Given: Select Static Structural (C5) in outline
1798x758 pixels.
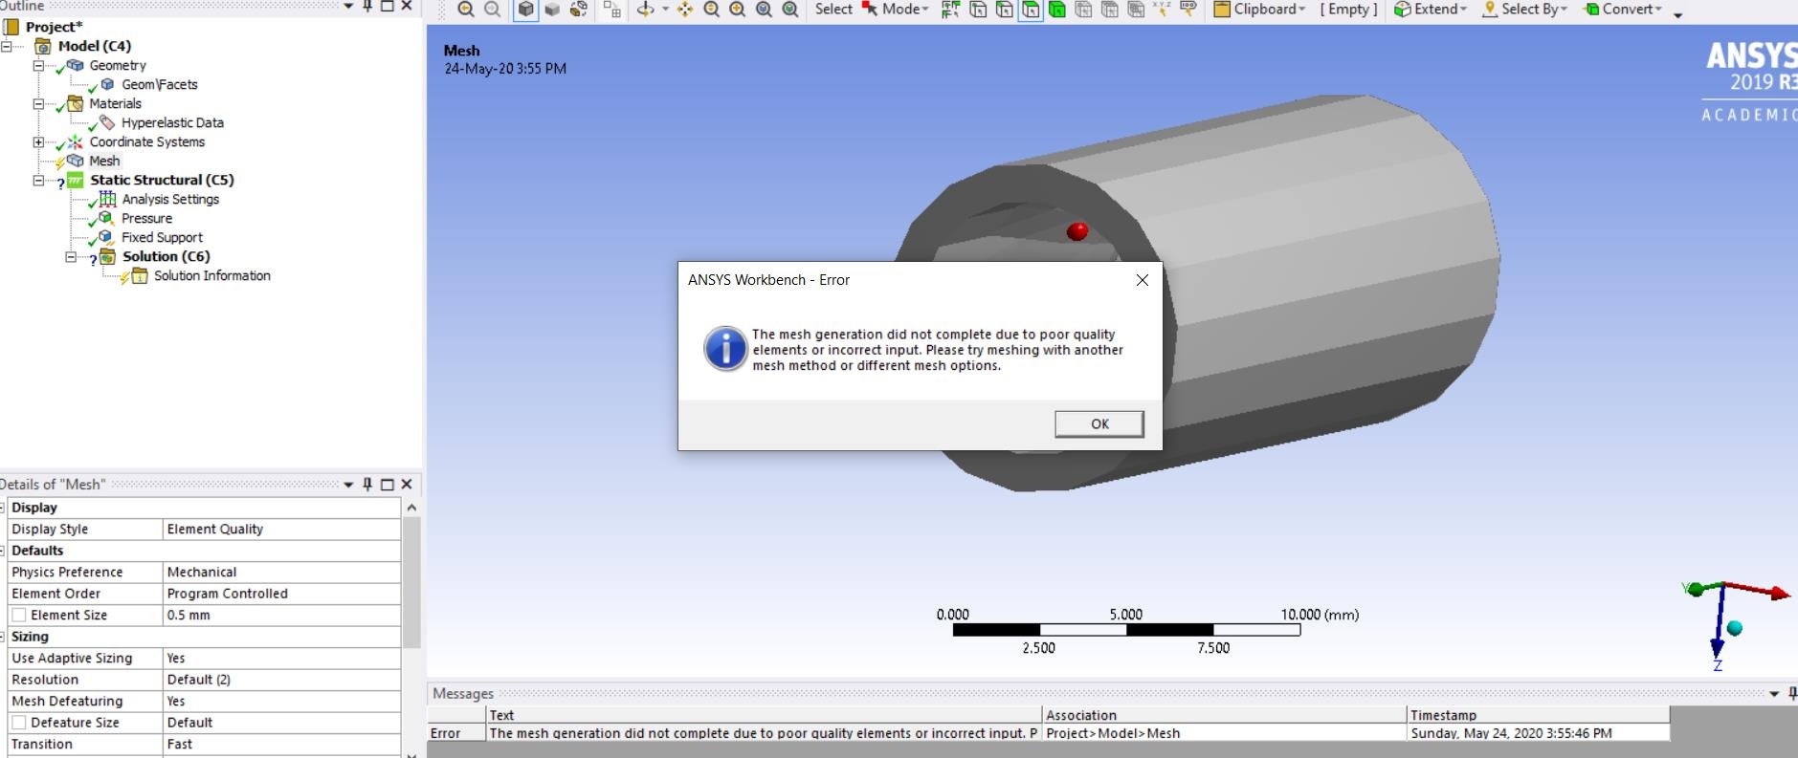Looking at the screenshot, I should pyautogui.click(x=162, y=180).
